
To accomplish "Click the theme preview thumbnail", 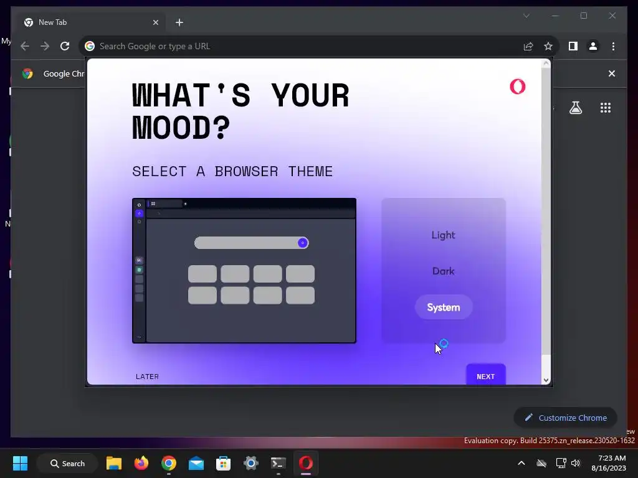I will coord(244,271).
